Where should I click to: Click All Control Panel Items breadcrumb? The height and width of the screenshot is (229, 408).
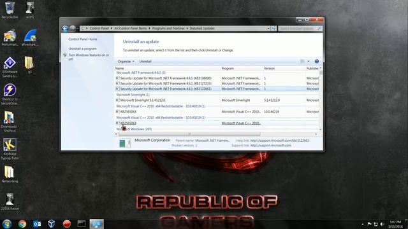pos(130,28)
